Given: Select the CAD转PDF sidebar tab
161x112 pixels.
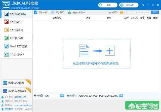Looking at the screenshot, I should click(16, 22).
